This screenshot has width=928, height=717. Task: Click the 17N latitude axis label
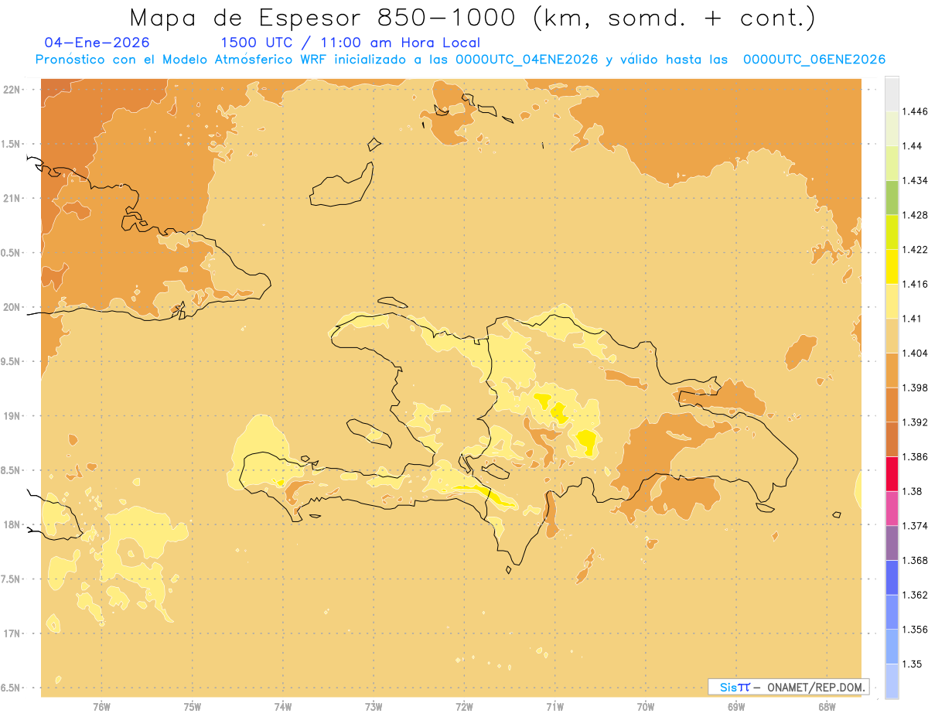coord(12,633)
